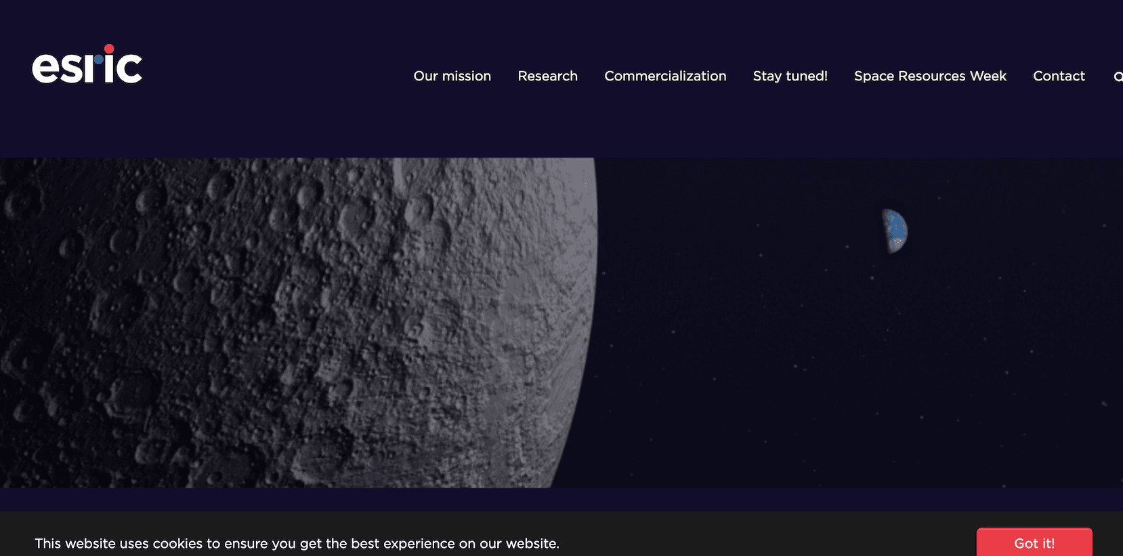Image resolution: width=1123 pixels, height=556 pixels.
Task: Open the Contact page link
Action: tap(1059, 76)
